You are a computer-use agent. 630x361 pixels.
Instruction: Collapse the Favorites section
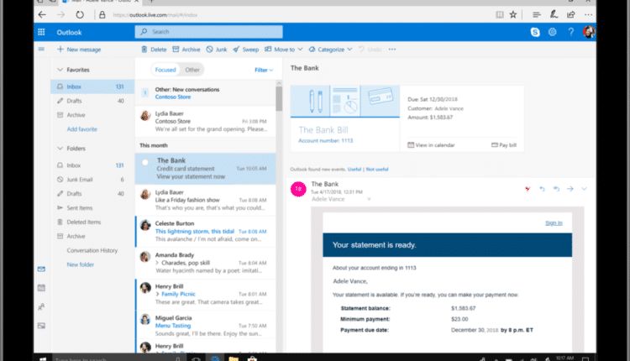coord(60,71)
